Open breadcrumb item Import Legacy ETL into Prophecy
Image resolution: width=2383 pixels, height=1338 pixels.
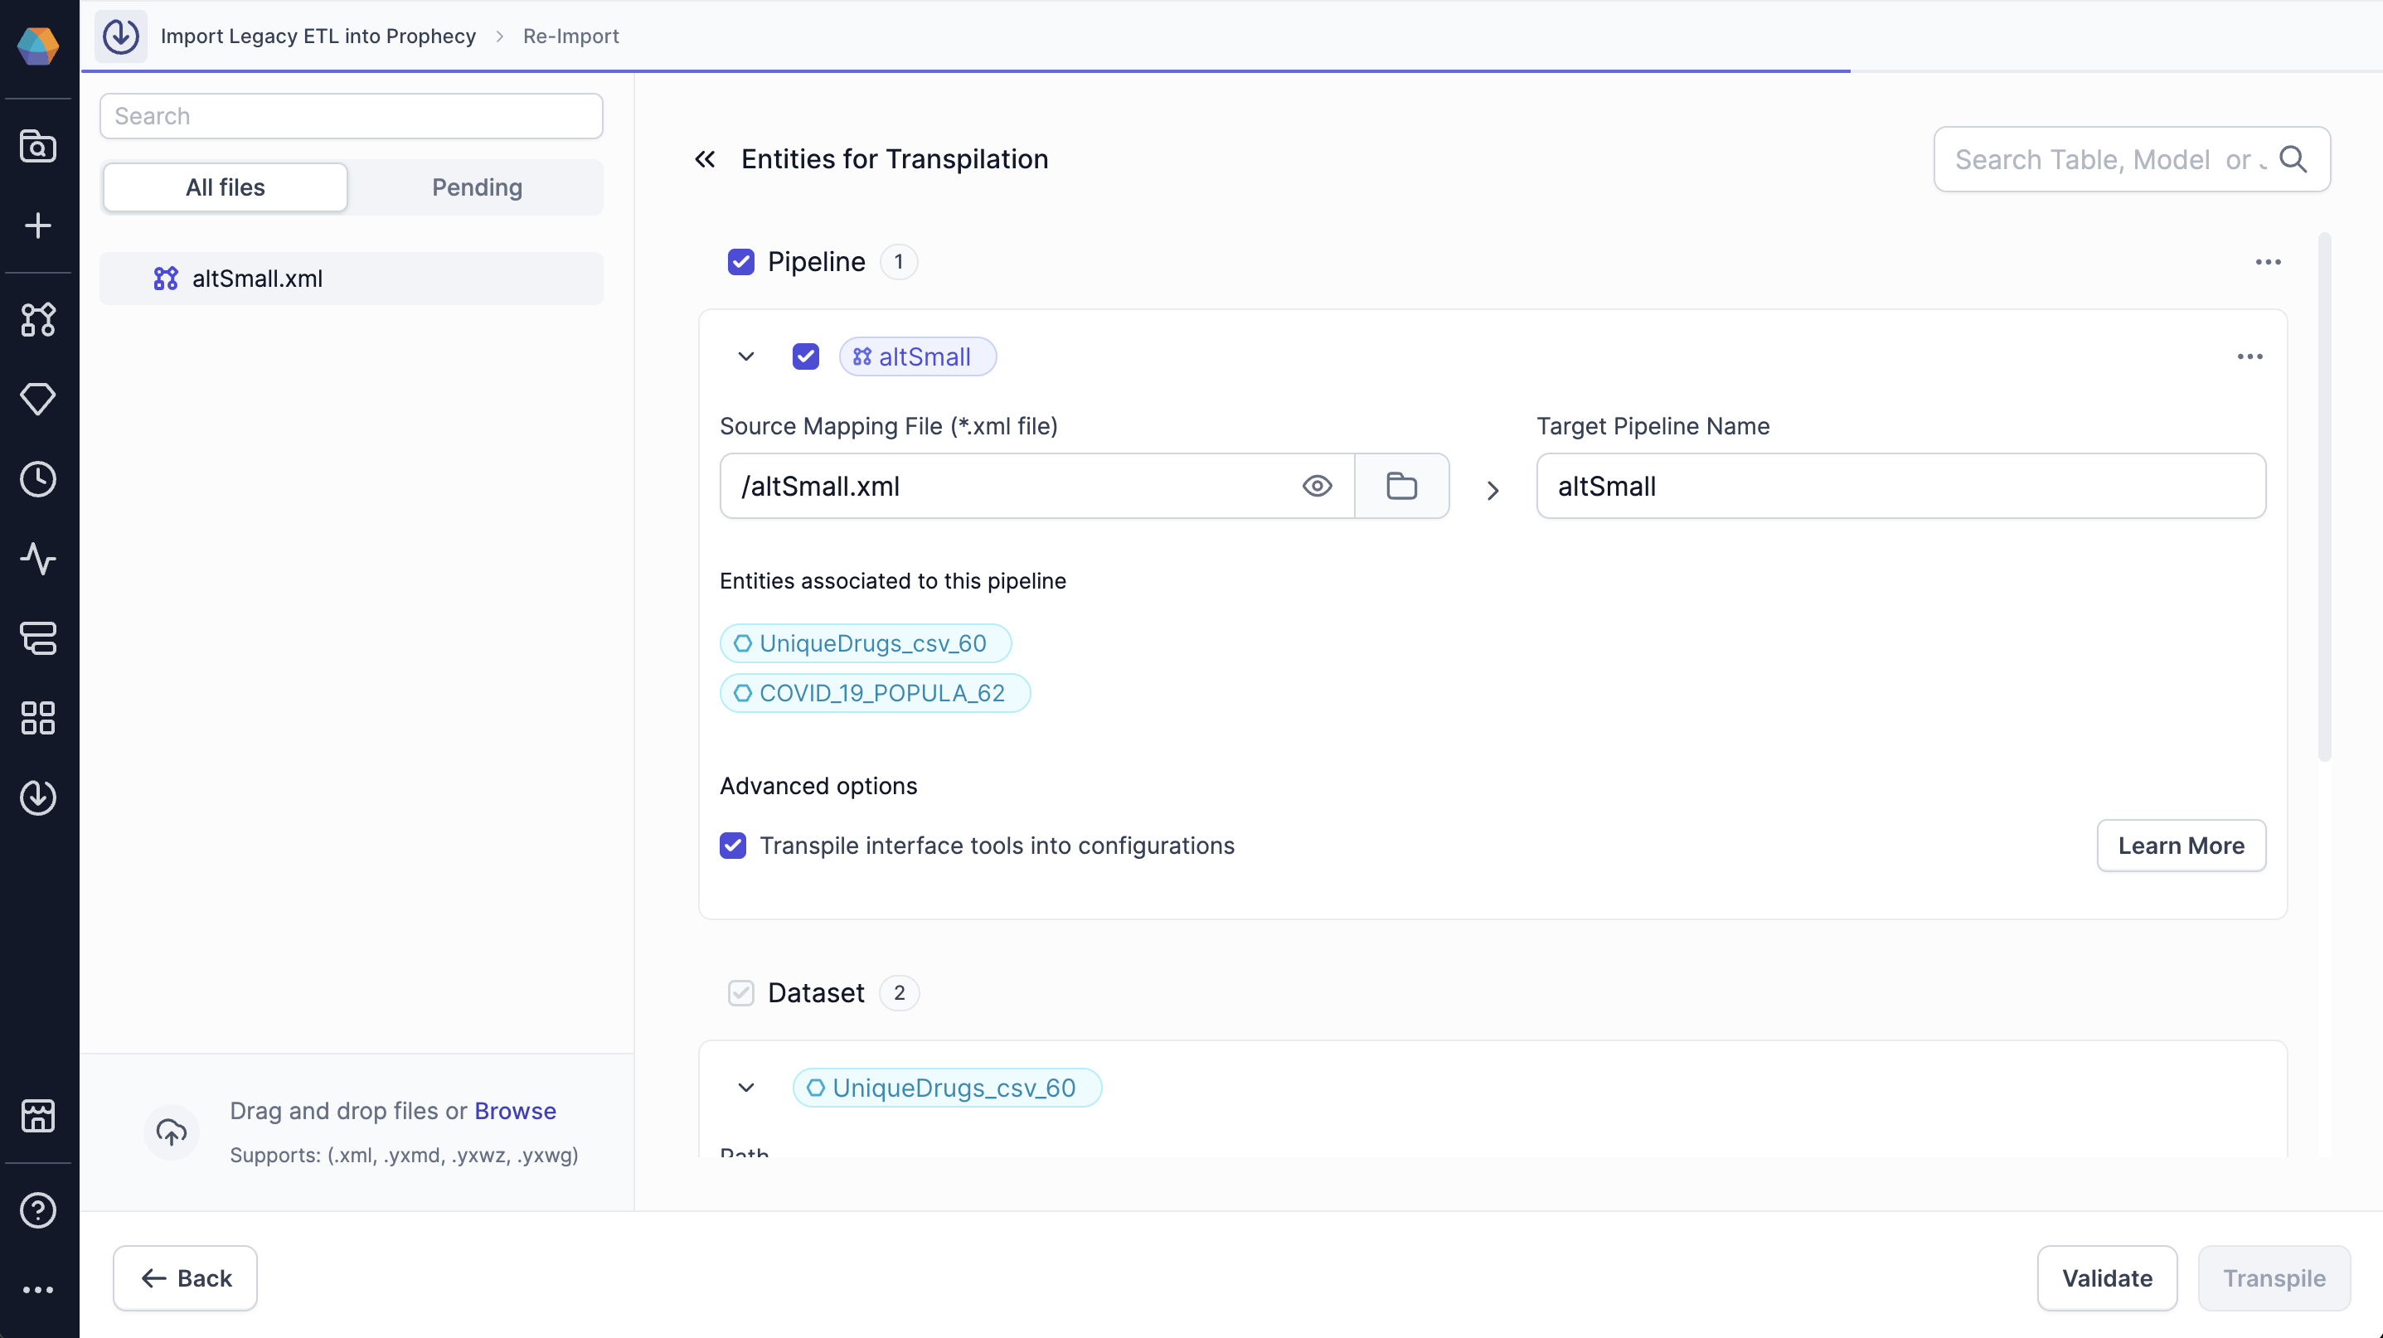click(318, 36)
